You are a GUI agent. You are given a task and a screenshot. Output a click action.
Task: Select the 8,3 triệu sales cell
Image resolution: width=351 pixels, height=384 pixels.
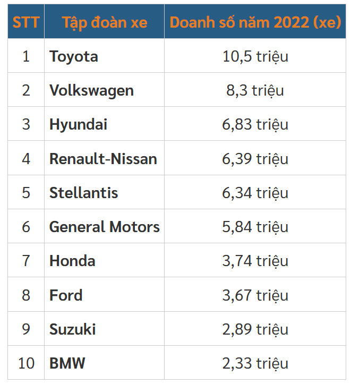pos(255,90)
